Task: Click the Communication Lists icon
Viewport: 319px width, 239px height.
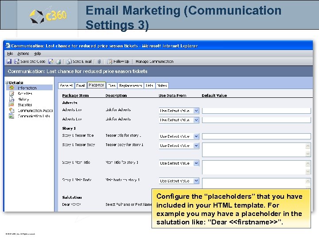Action: (x=12, y=116)
